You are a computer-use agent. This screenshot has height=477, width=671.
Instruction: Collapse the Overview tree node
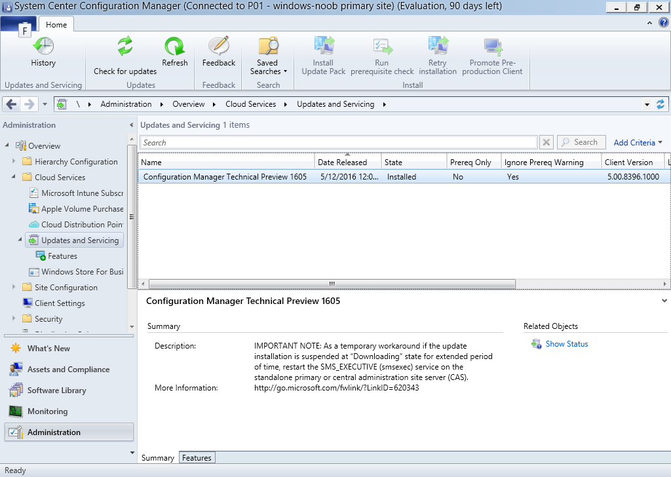pos(7,145)
